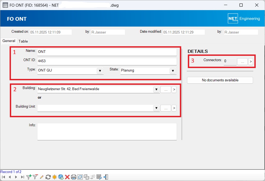Click into the Info text field
This screenshot has width=265, height=181.
107,131
